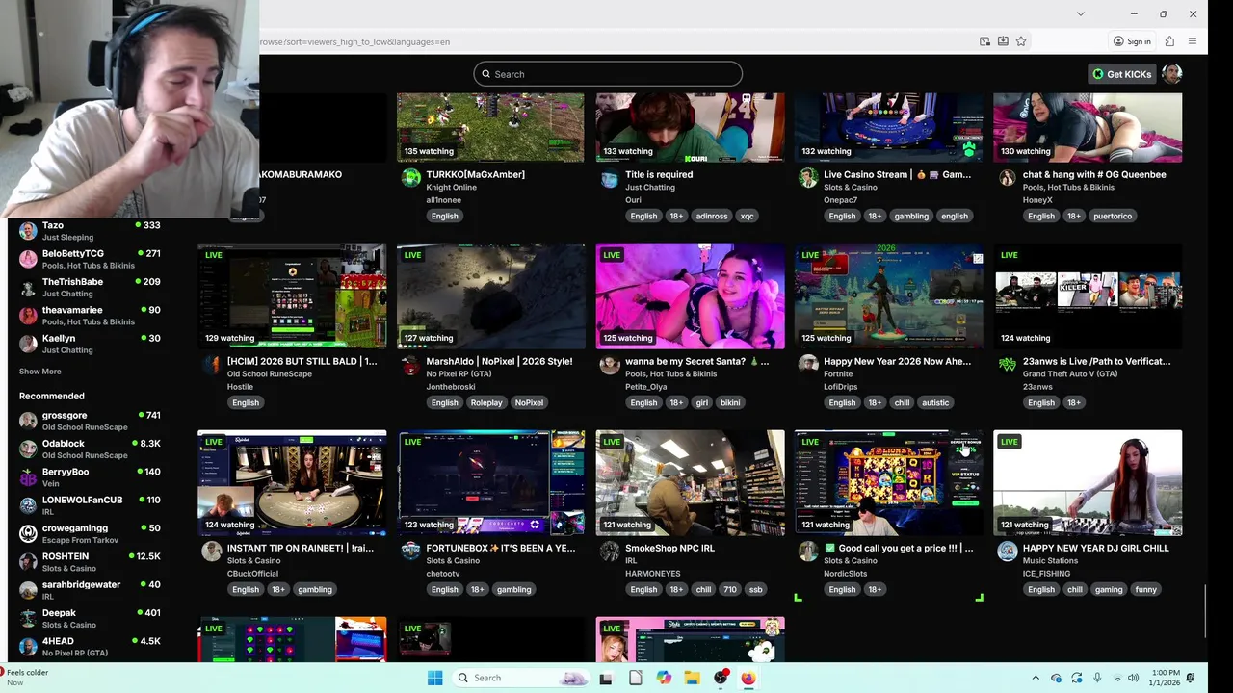Open the Firefox extensions puzzle icon
Image resolution: width=1233 pixels, height=693 pixels.
[1169, 41]
